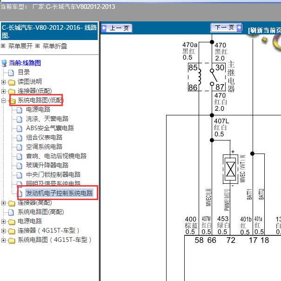Click the MIVEC (VVT) valve symbol
Viewport: 281px width, 281px height.
[231, 169]
